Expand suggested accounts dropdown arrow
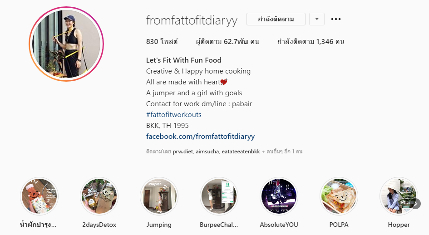 click(x=317, y=19)
